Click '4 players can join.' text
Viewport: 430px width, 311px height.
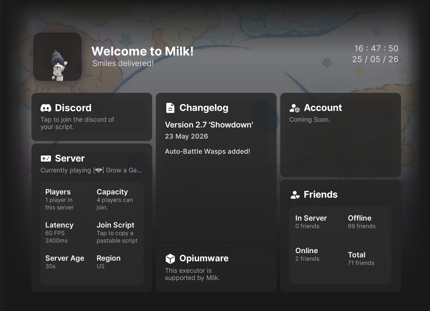[115, 204]
